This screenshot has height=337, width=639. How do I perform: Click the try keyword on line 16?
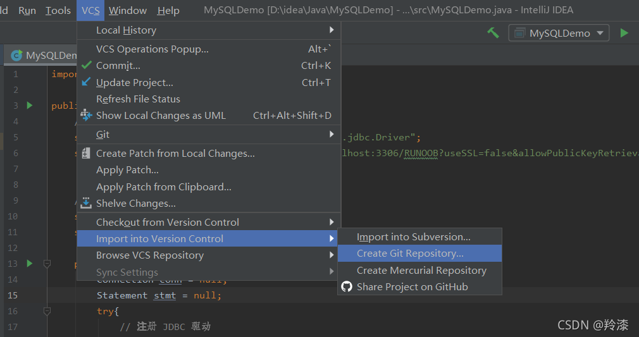(106, 311)
